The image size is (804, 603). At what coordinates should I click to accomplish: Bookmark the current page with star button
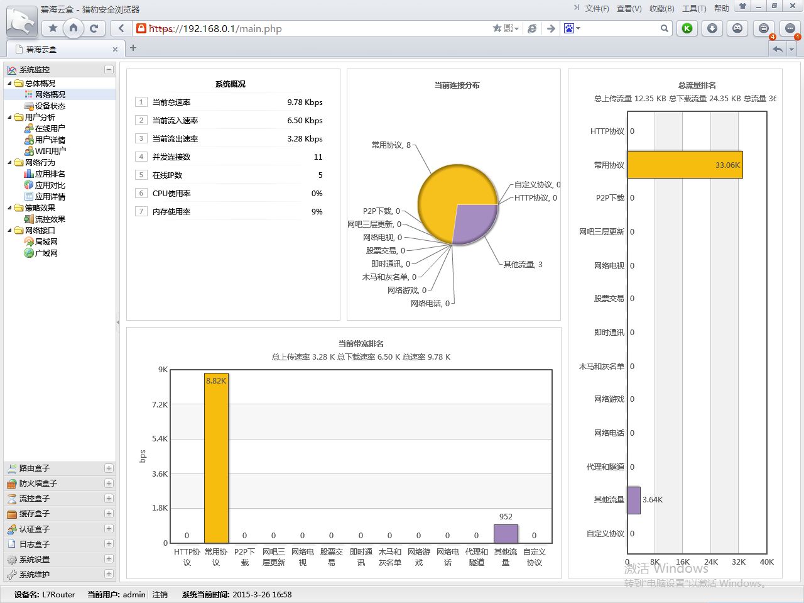53,28
